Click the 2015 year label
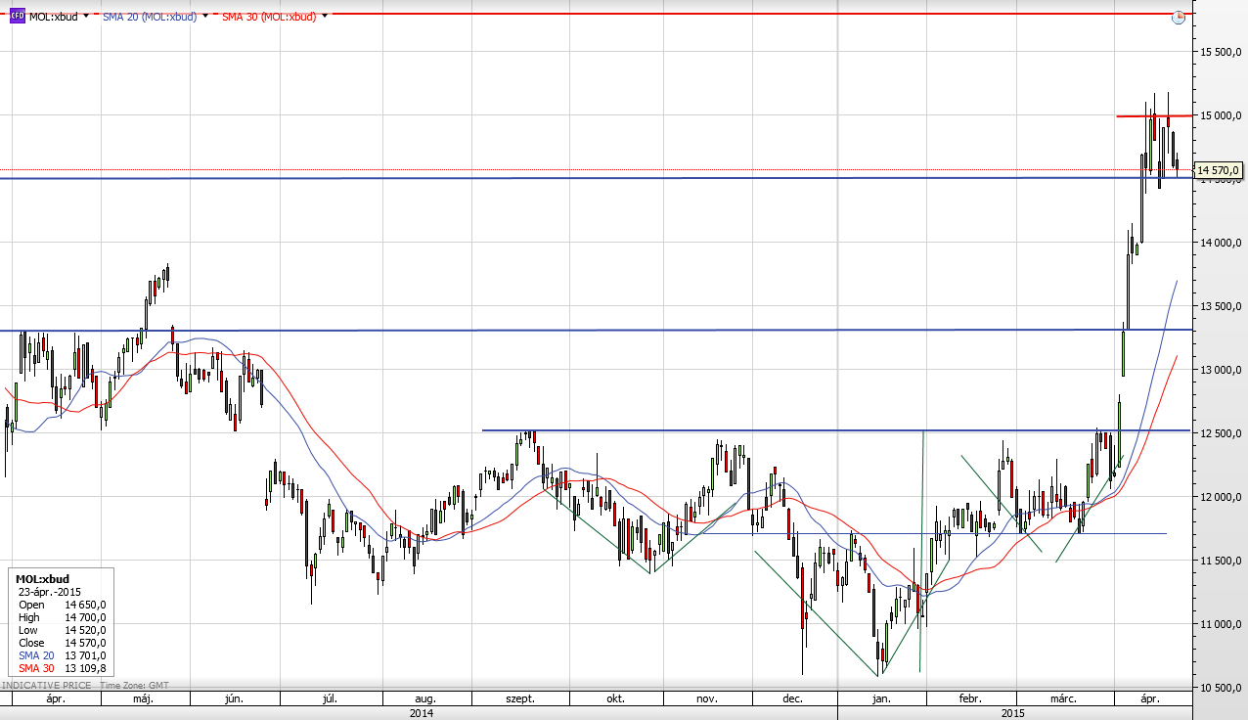 (x=1013, y=713)
